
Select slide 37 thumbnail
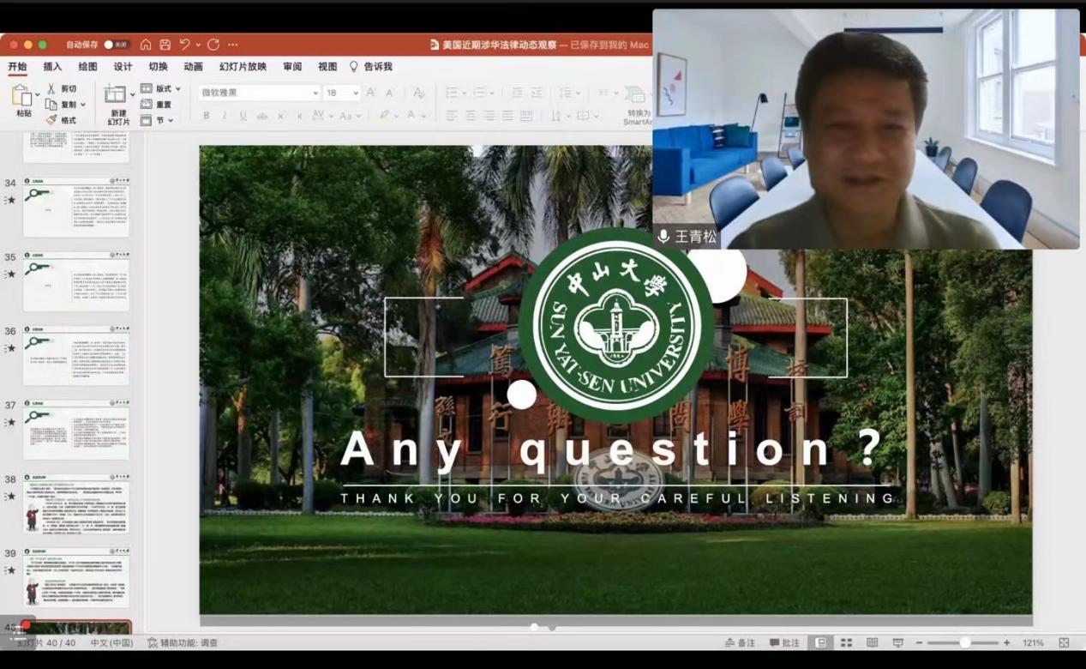coord(76,429)
